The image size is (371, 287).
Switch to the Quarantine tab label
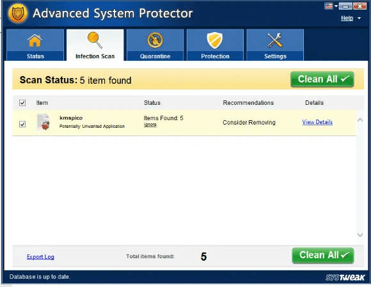tap(155, 56)
